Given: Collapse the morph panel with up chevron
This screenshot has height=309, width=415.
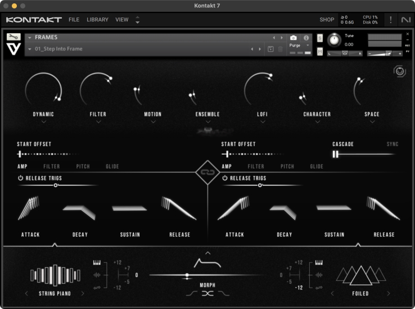Looking at the screenshot, I should [x=207, y=253].
